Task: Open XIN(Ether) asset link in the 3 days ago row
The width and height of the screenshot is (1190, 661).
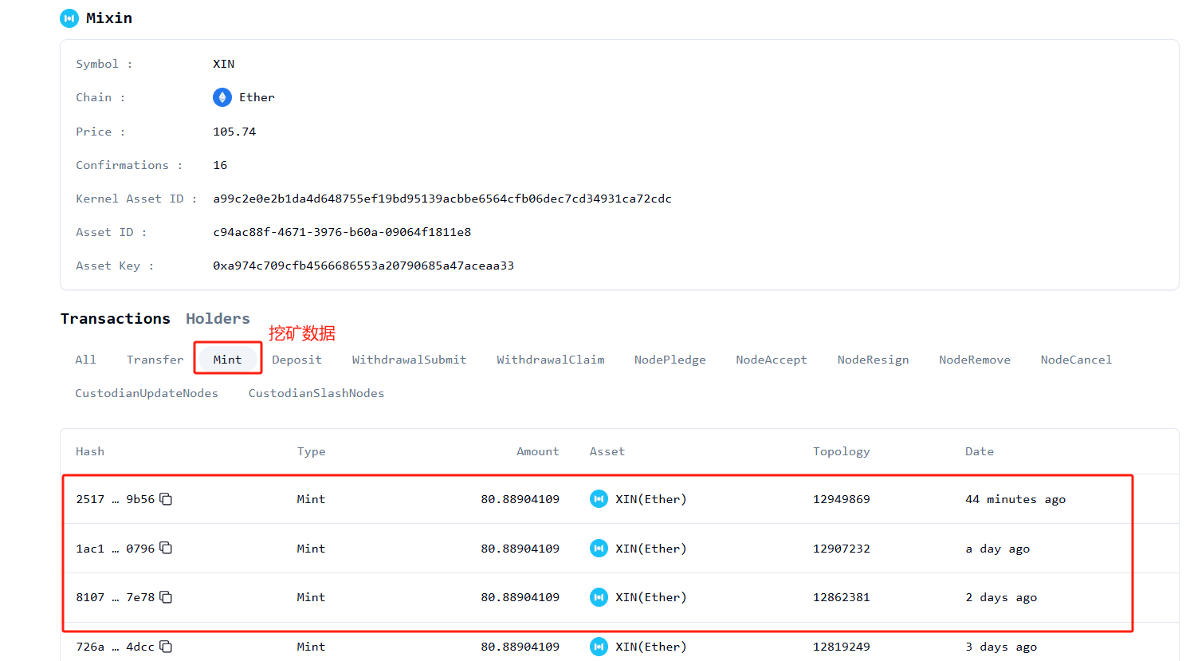Action: tap(650, 647)
